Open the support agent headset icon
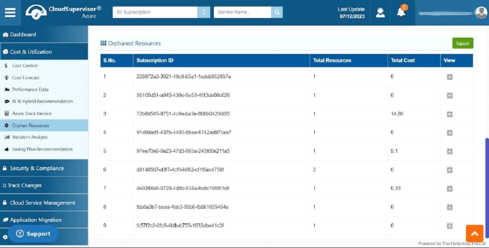This screenshot has width=489, height=248. coord(380,12)
